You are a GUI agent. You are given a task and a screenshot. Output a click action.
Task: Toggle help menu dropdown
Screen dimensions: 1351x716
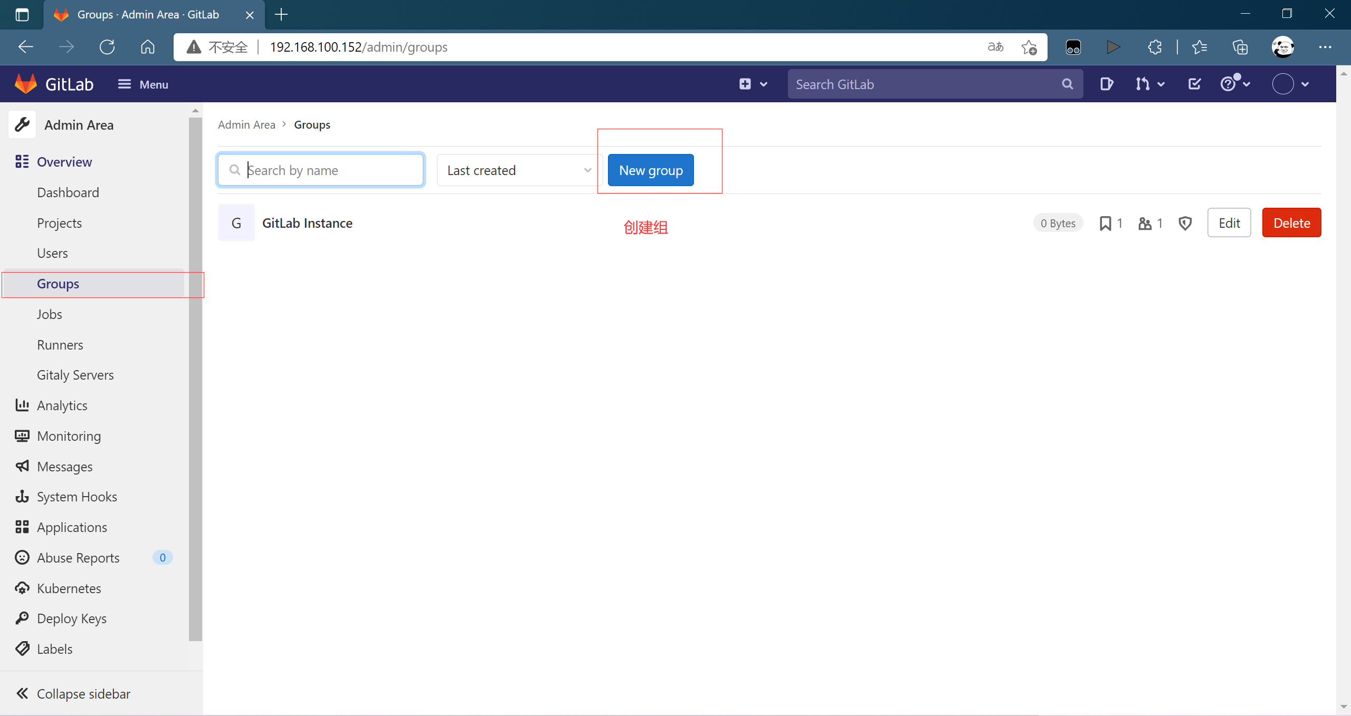point(1236,84)
